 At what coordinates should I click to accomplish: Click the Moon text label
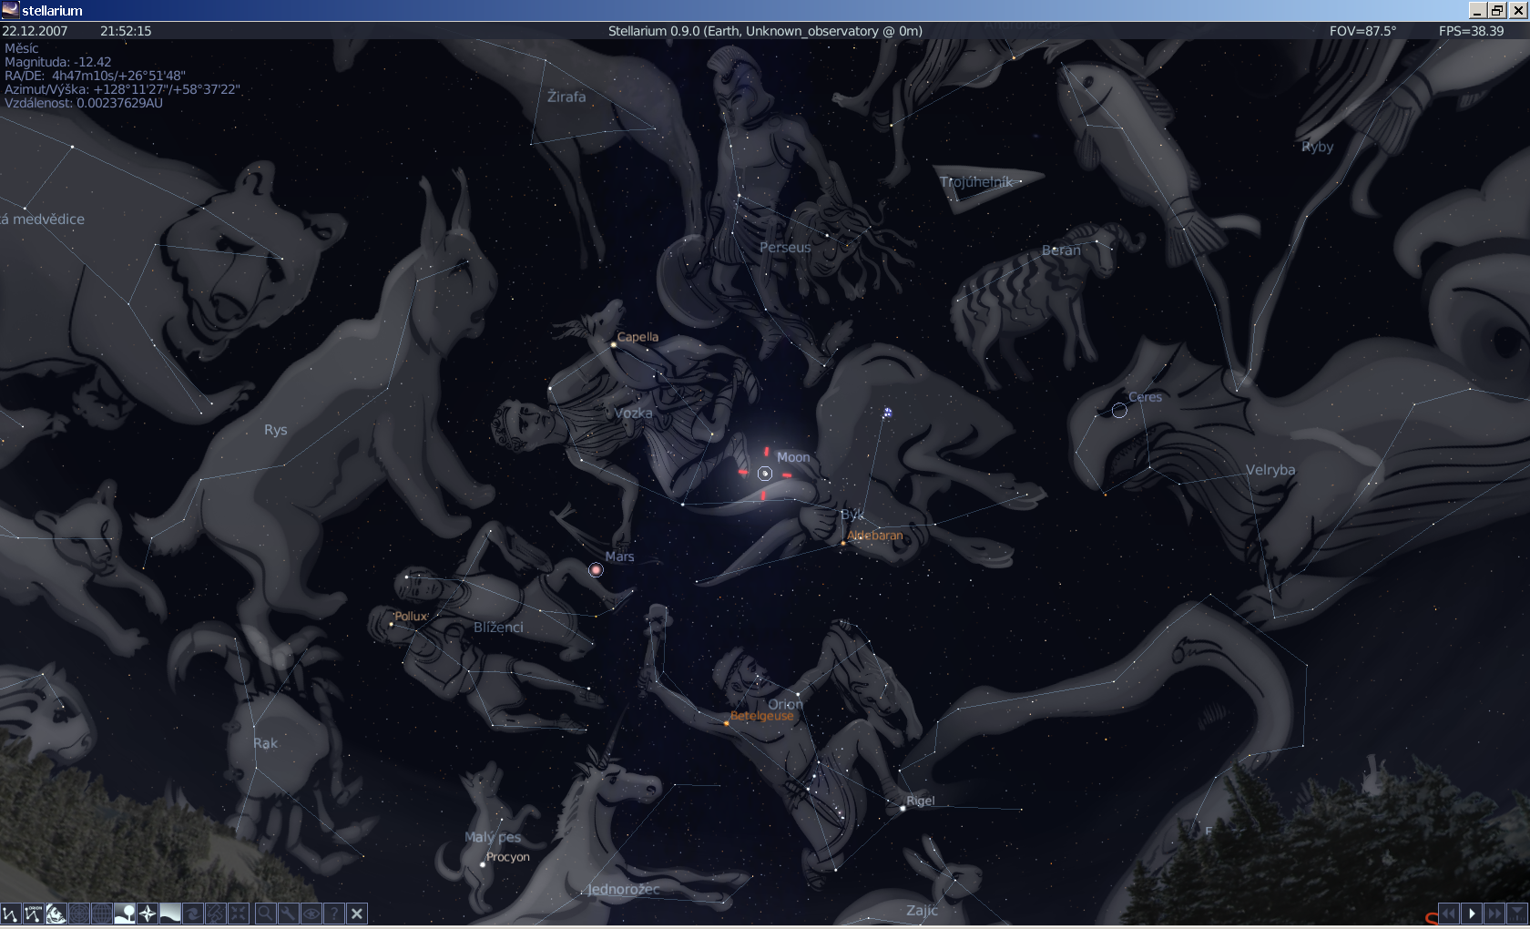tap(793, 457)
